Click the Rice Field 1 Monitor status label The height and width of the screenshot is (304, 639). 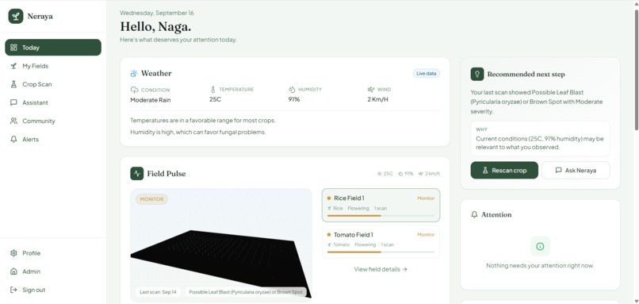click(x=426, y=198)
